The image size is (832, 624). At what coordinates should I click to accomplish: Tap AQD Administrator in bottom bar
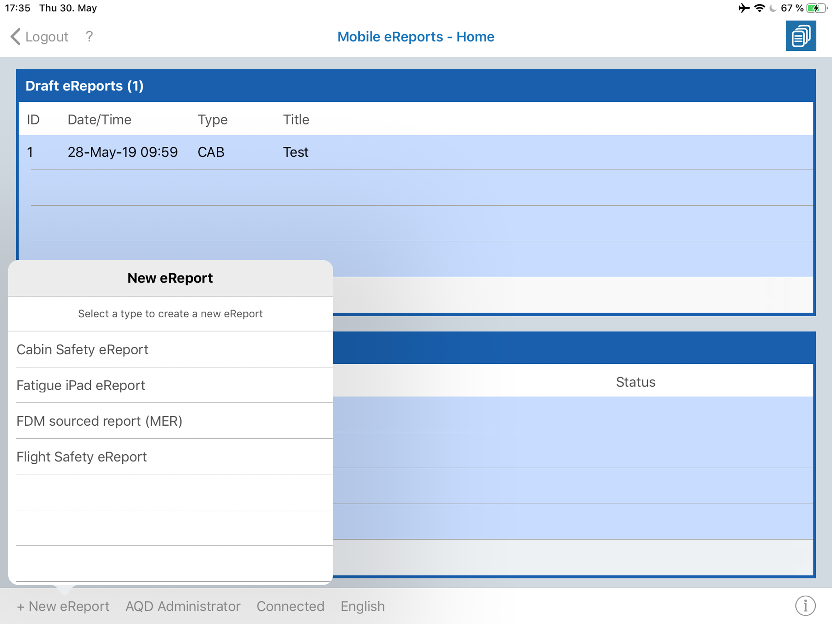pos(183,606)
